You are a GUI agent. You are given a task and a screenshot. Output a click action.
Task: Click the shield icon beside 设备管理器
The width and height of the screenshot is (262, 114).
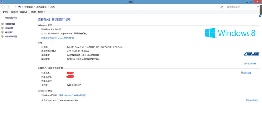point(2,24)
